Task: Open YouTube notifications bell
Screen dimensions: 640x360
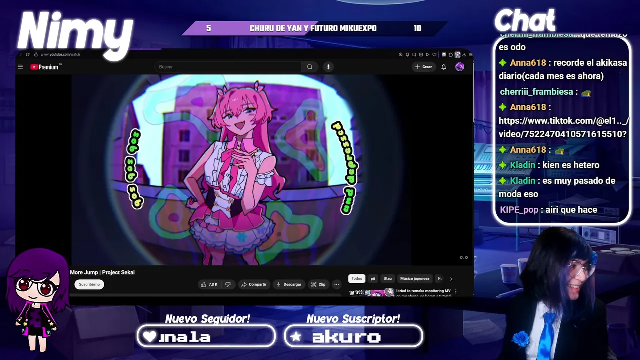Action: pos(443,67)
